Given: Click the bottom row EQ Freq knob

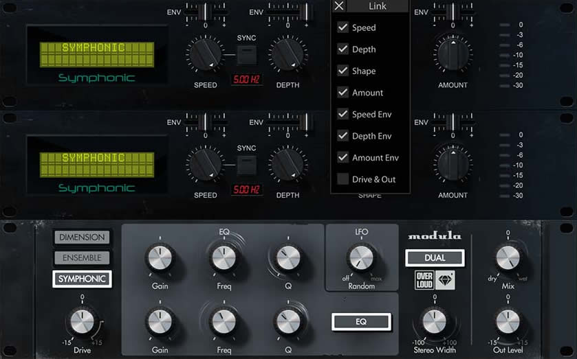Looking at the screenshot, I should pyautogui.click(x=224, y=322).
